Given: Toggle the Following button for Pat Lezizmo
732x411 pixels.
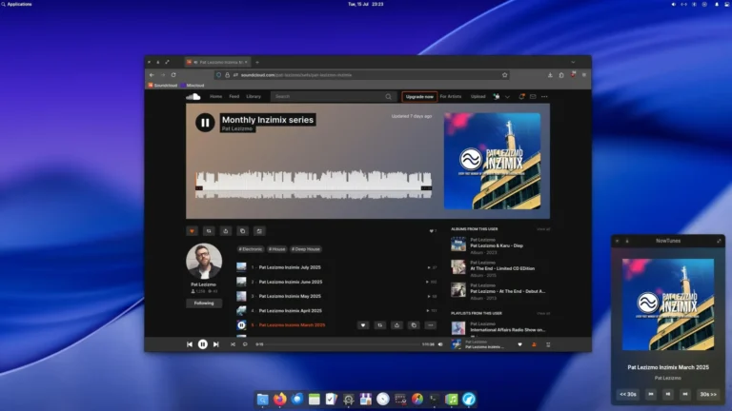Looking at the screenshot, I should click(204, 303).
